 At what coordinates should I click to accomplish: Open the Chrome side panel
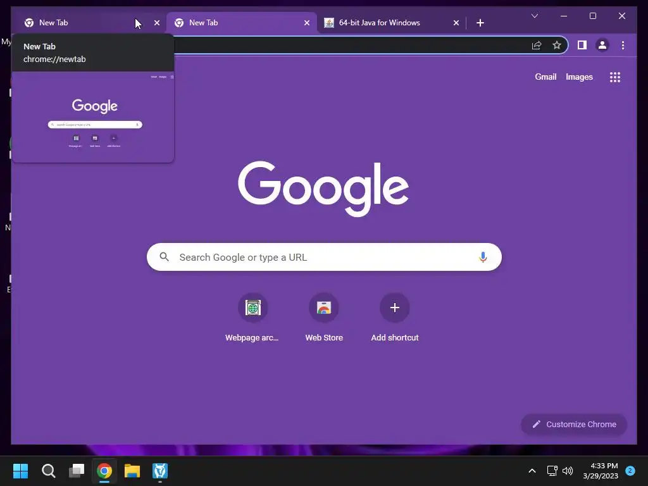pos(582,45)
